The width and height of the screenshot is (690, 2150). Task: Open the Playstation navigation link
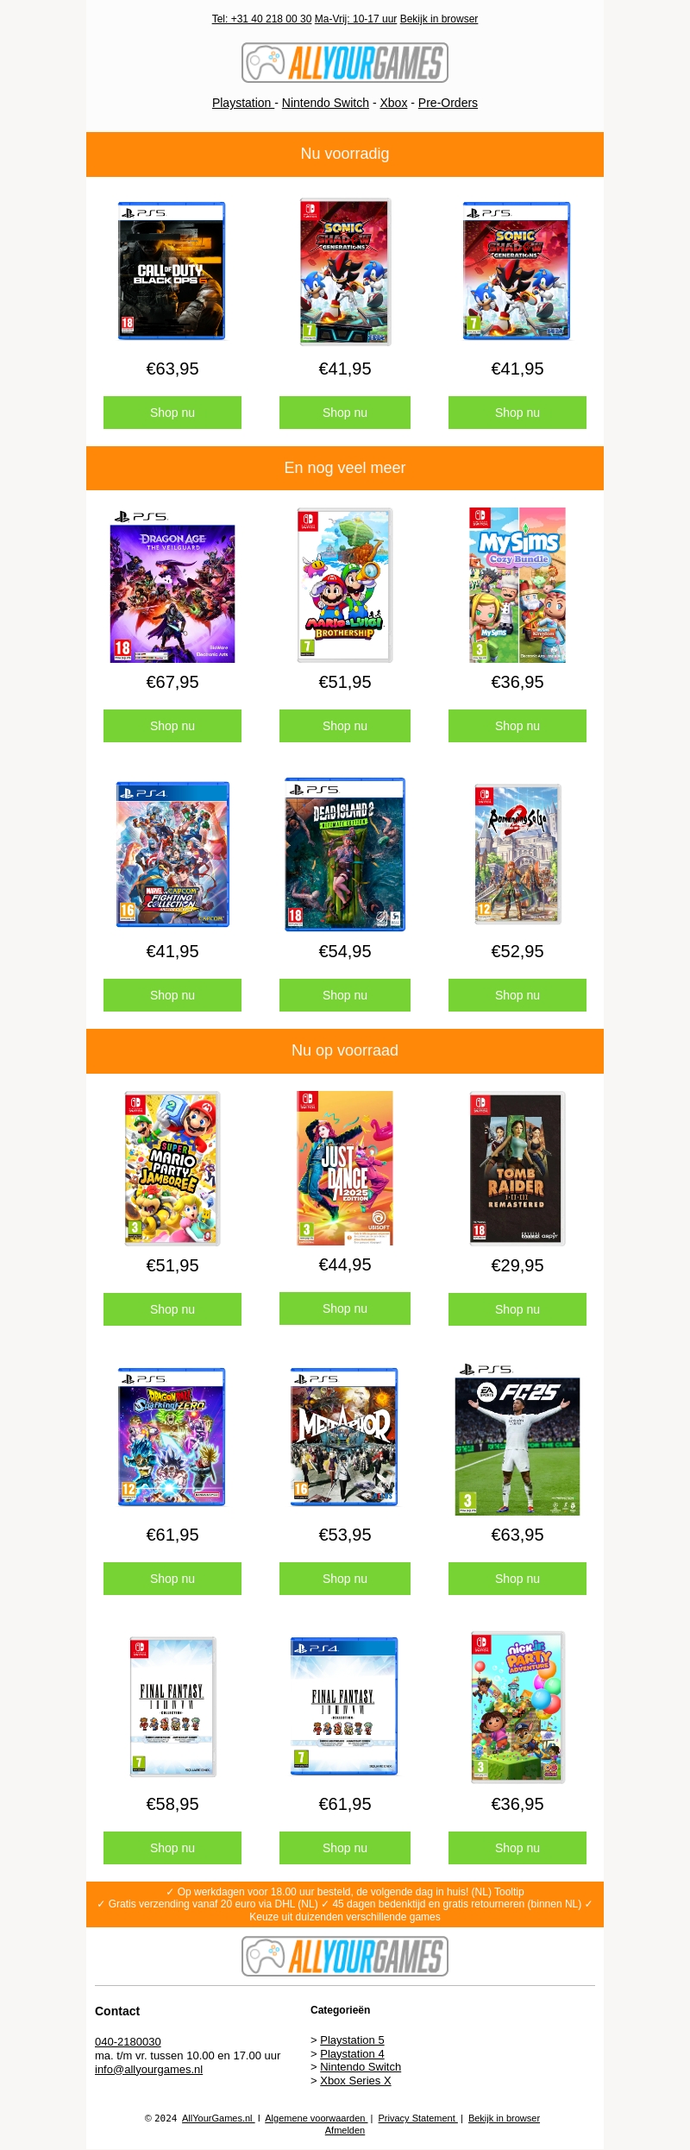[x=242, y=103]
